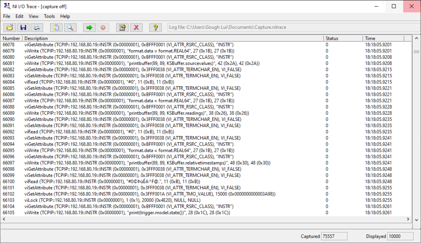Click the vertical scrollbar up arrow
This screenshot has height=243, width=421.
click(x=416, y=38)
